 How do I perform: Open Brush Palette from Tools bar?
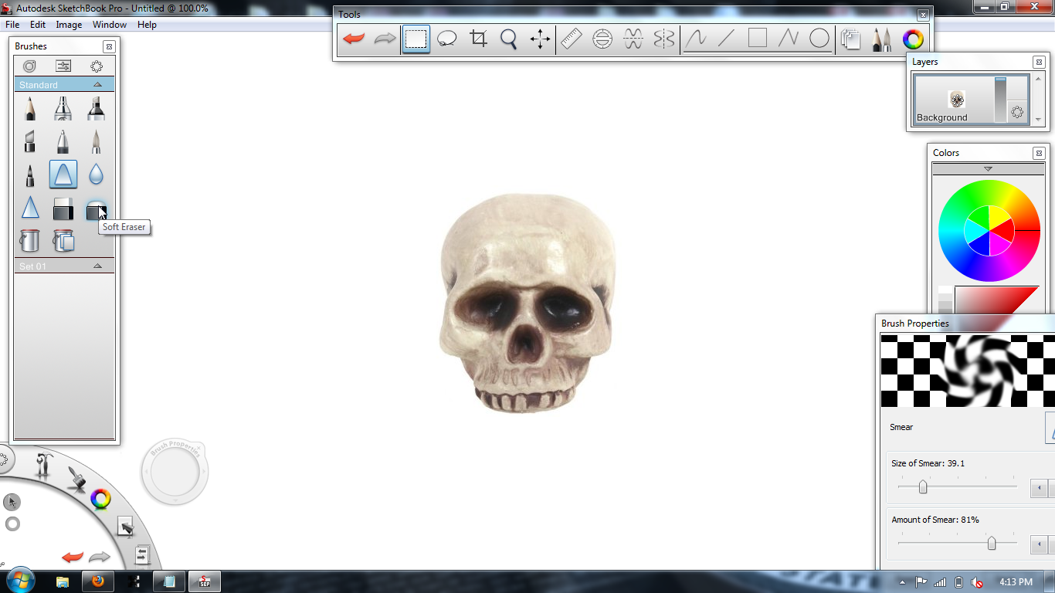[881, 39]
